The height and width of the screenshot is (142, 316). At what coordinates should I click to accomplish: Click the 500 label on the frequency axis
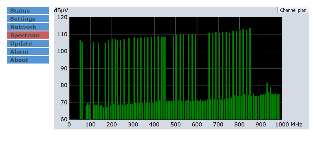click(x=176, y=125)
